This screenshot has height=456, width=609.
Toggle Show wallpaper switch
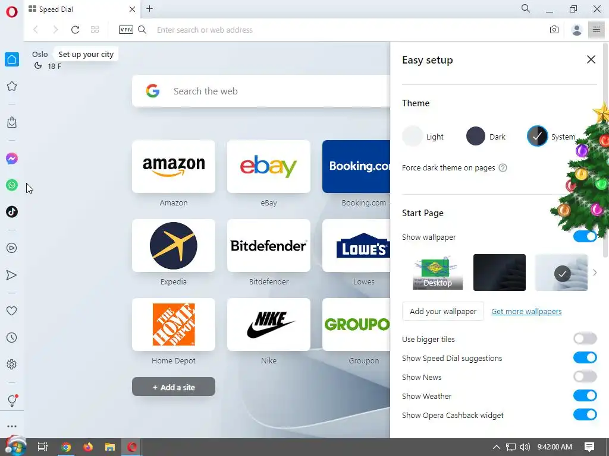[x=585, y=236]
